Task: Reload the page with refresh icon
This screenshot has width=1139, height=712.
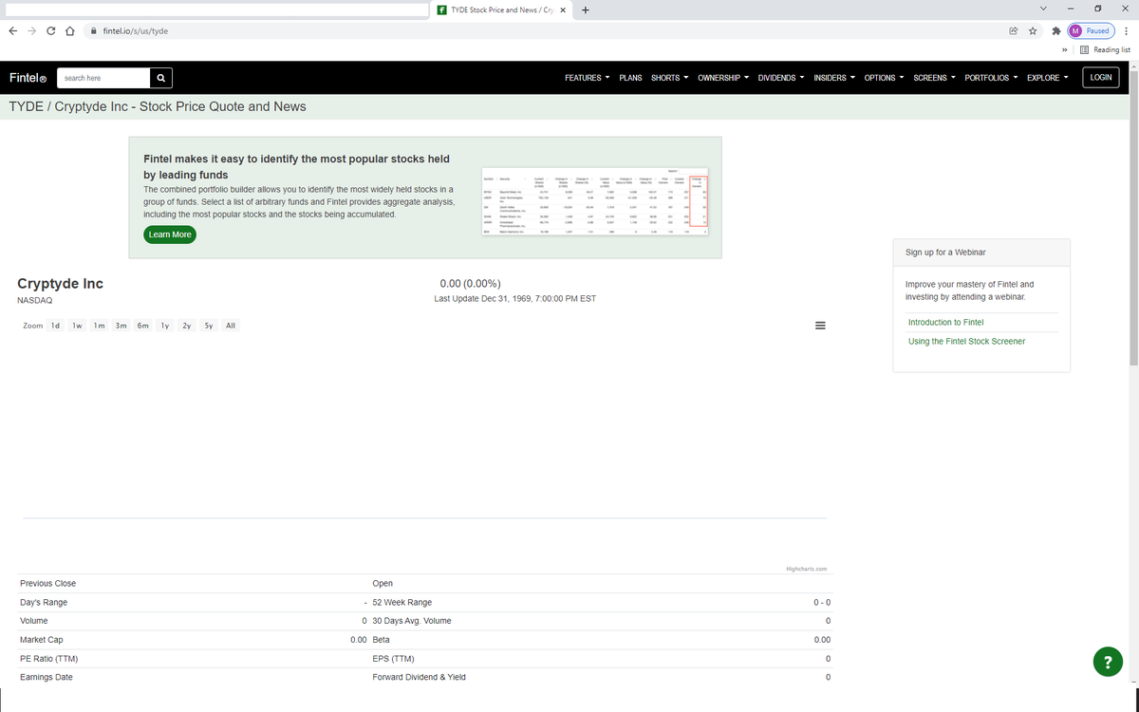Action: [51, 30]
